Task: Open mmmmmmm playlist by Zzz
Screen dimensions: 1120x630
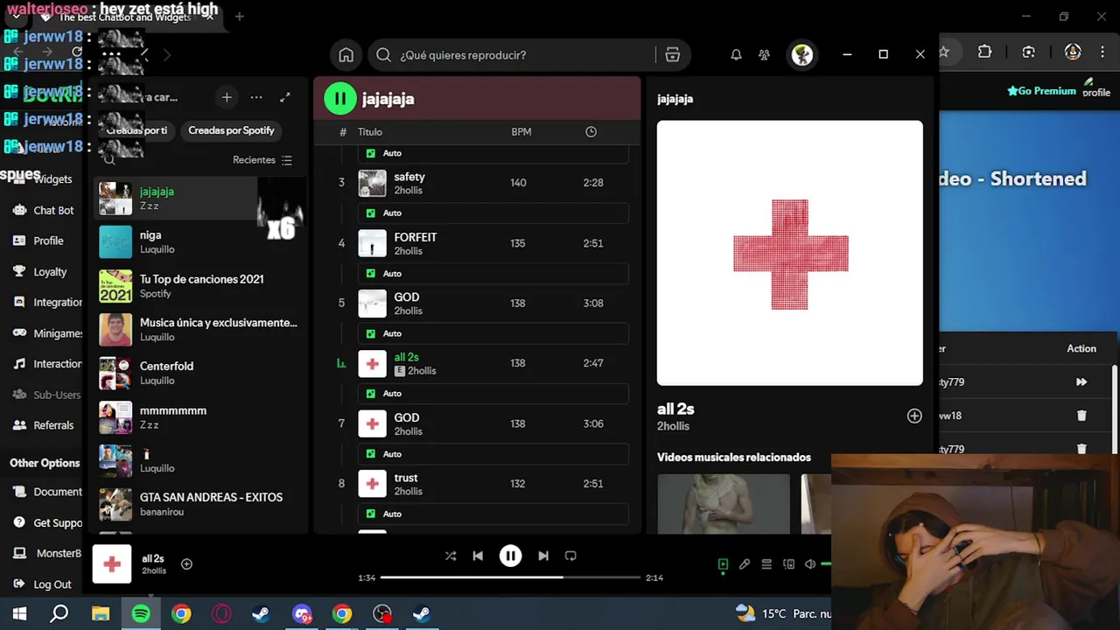Action: (x=199, y=416)
